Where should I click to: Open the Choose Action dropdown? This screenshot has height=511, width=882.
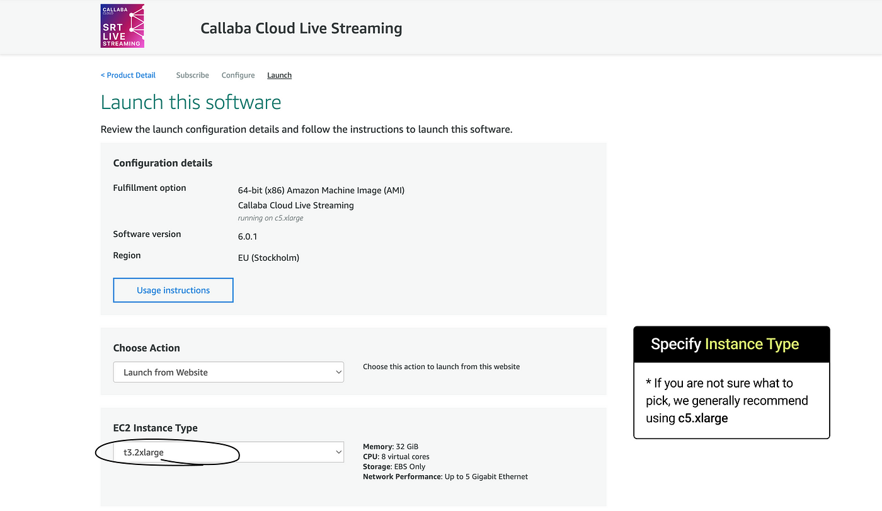click(229, 372)
